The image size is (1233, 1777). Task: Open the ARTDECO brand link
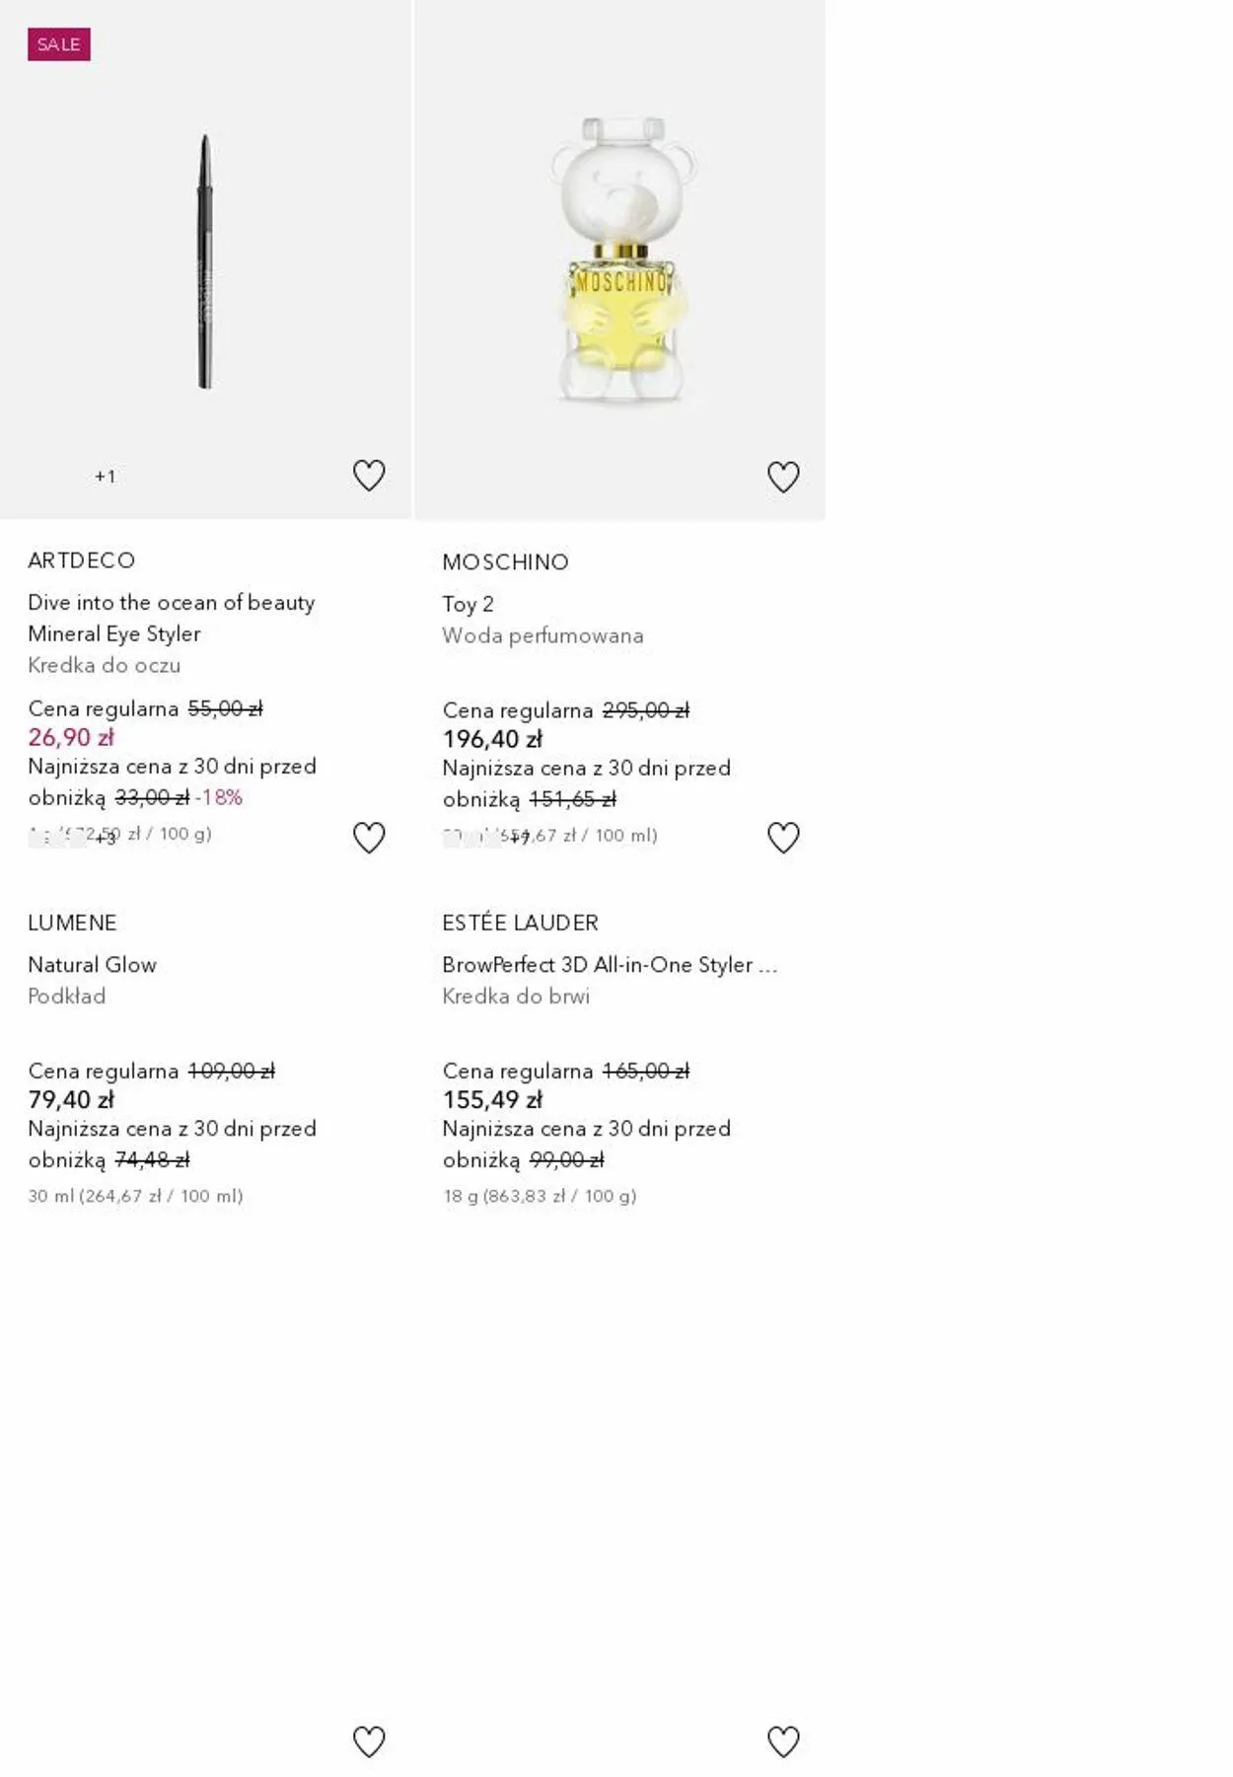click(82, 560)
